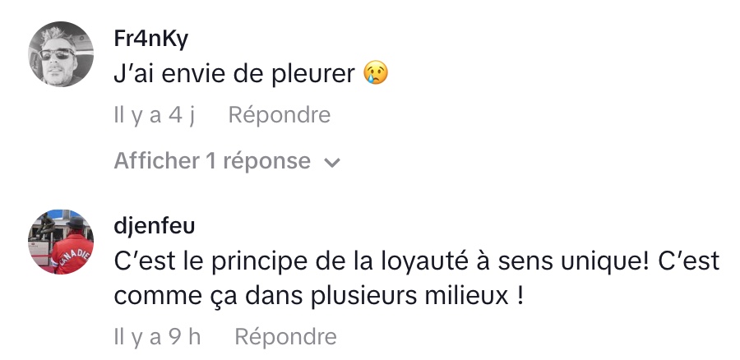This screenshot has width=740, height=360.
Task: Click the chevron next to Afficher 1 réponse
Action: 332,163
